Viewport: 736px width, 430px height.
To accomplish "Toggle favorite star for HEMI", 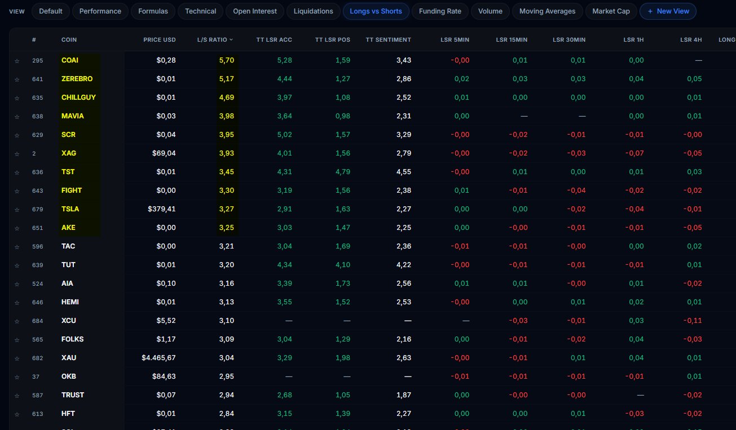I will click(x=17, y=302).
